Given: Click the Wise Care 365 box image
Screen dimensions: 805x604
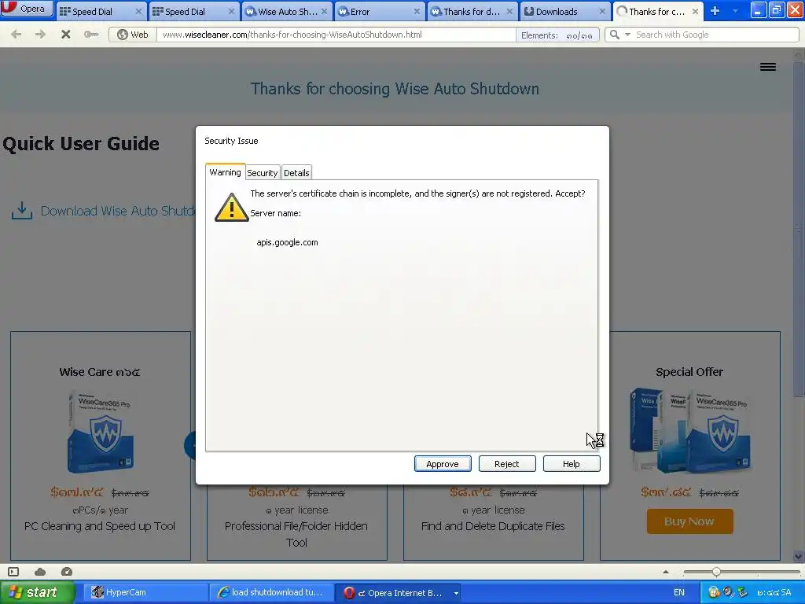Looking at the screenshot, I should pos(101,432).
